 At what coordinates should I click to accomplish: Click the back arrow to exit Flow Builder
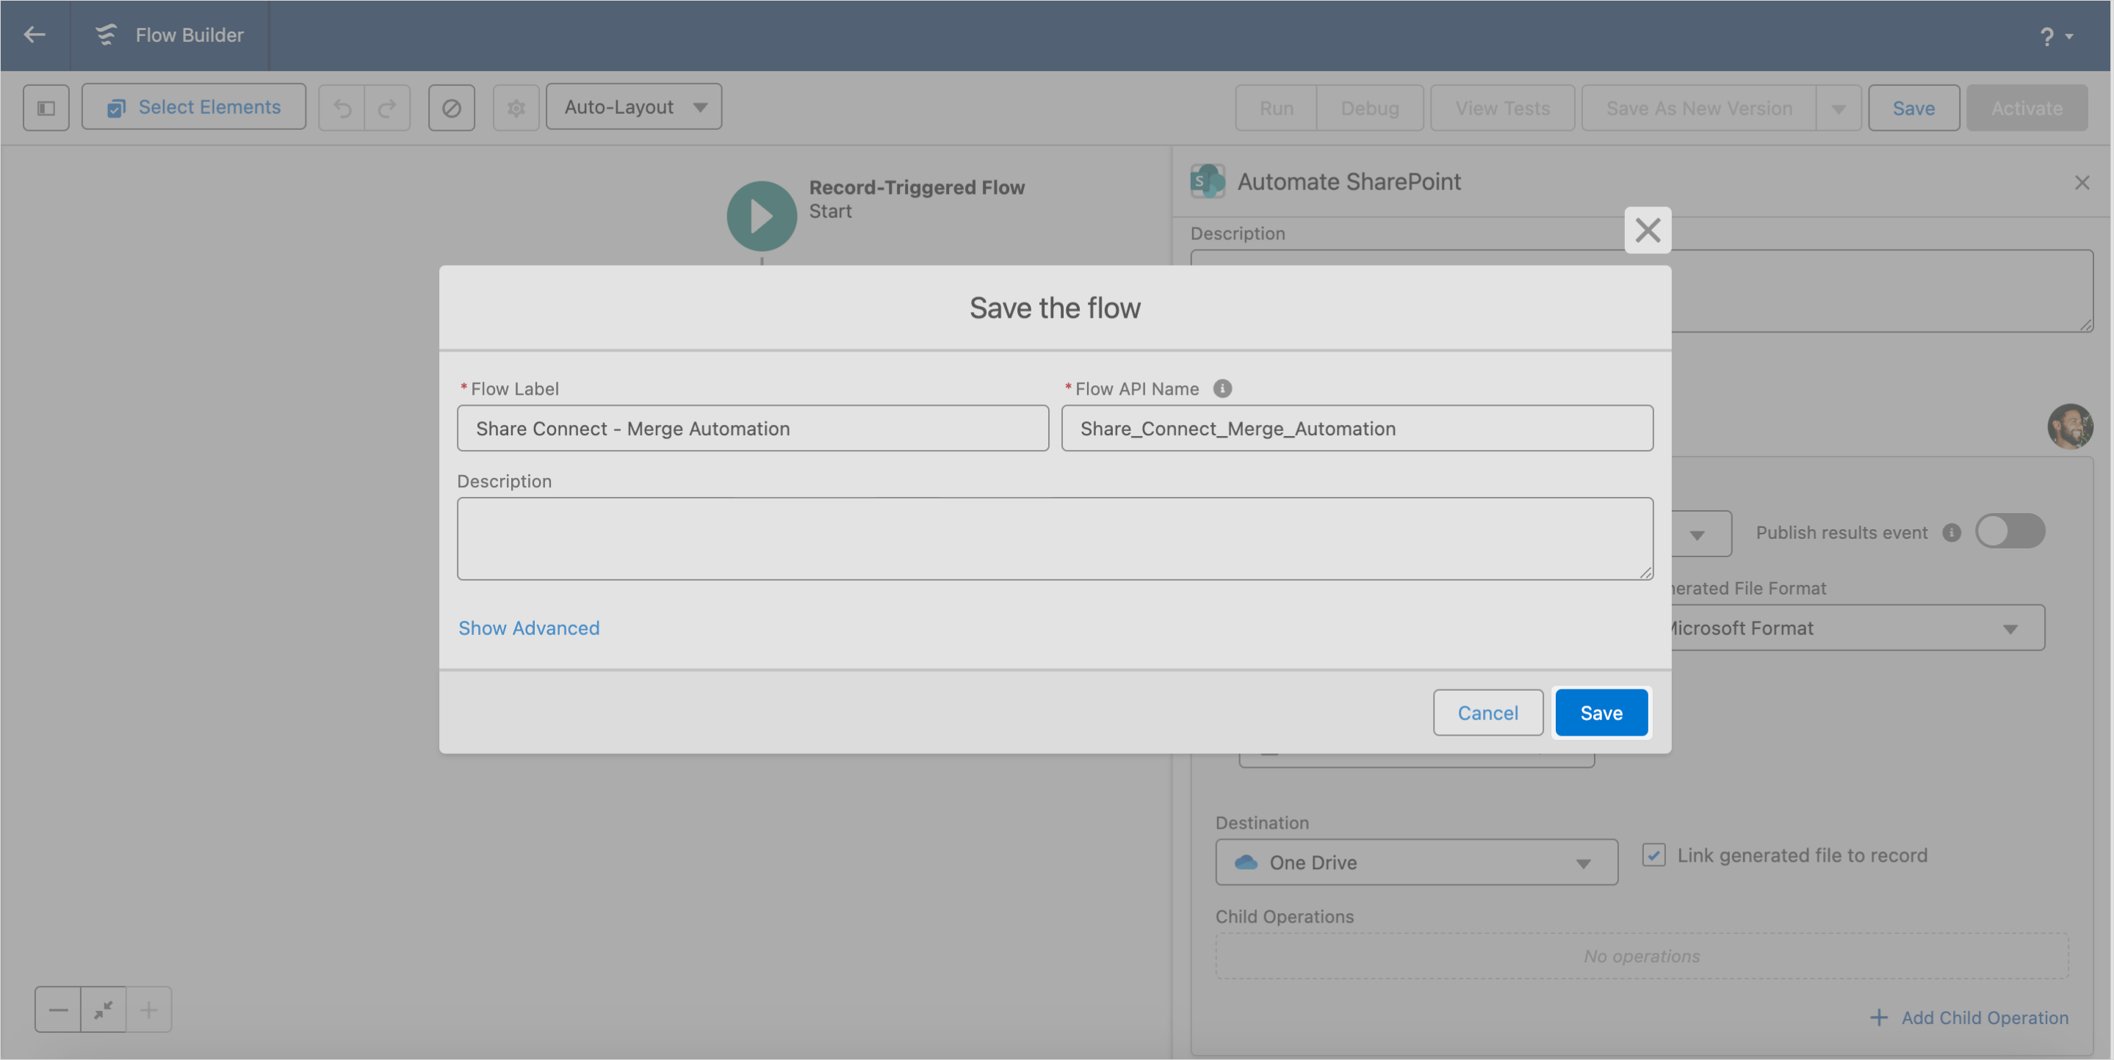[x=35, y=35]
